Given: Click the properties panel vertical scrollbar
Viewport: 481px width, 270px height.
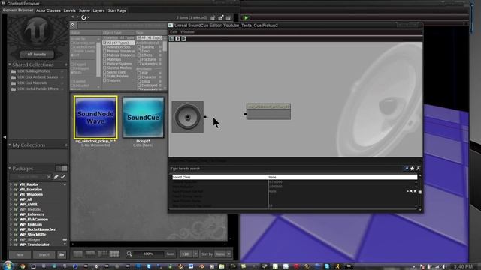Looking at the screenshot, I should point(420,192).
